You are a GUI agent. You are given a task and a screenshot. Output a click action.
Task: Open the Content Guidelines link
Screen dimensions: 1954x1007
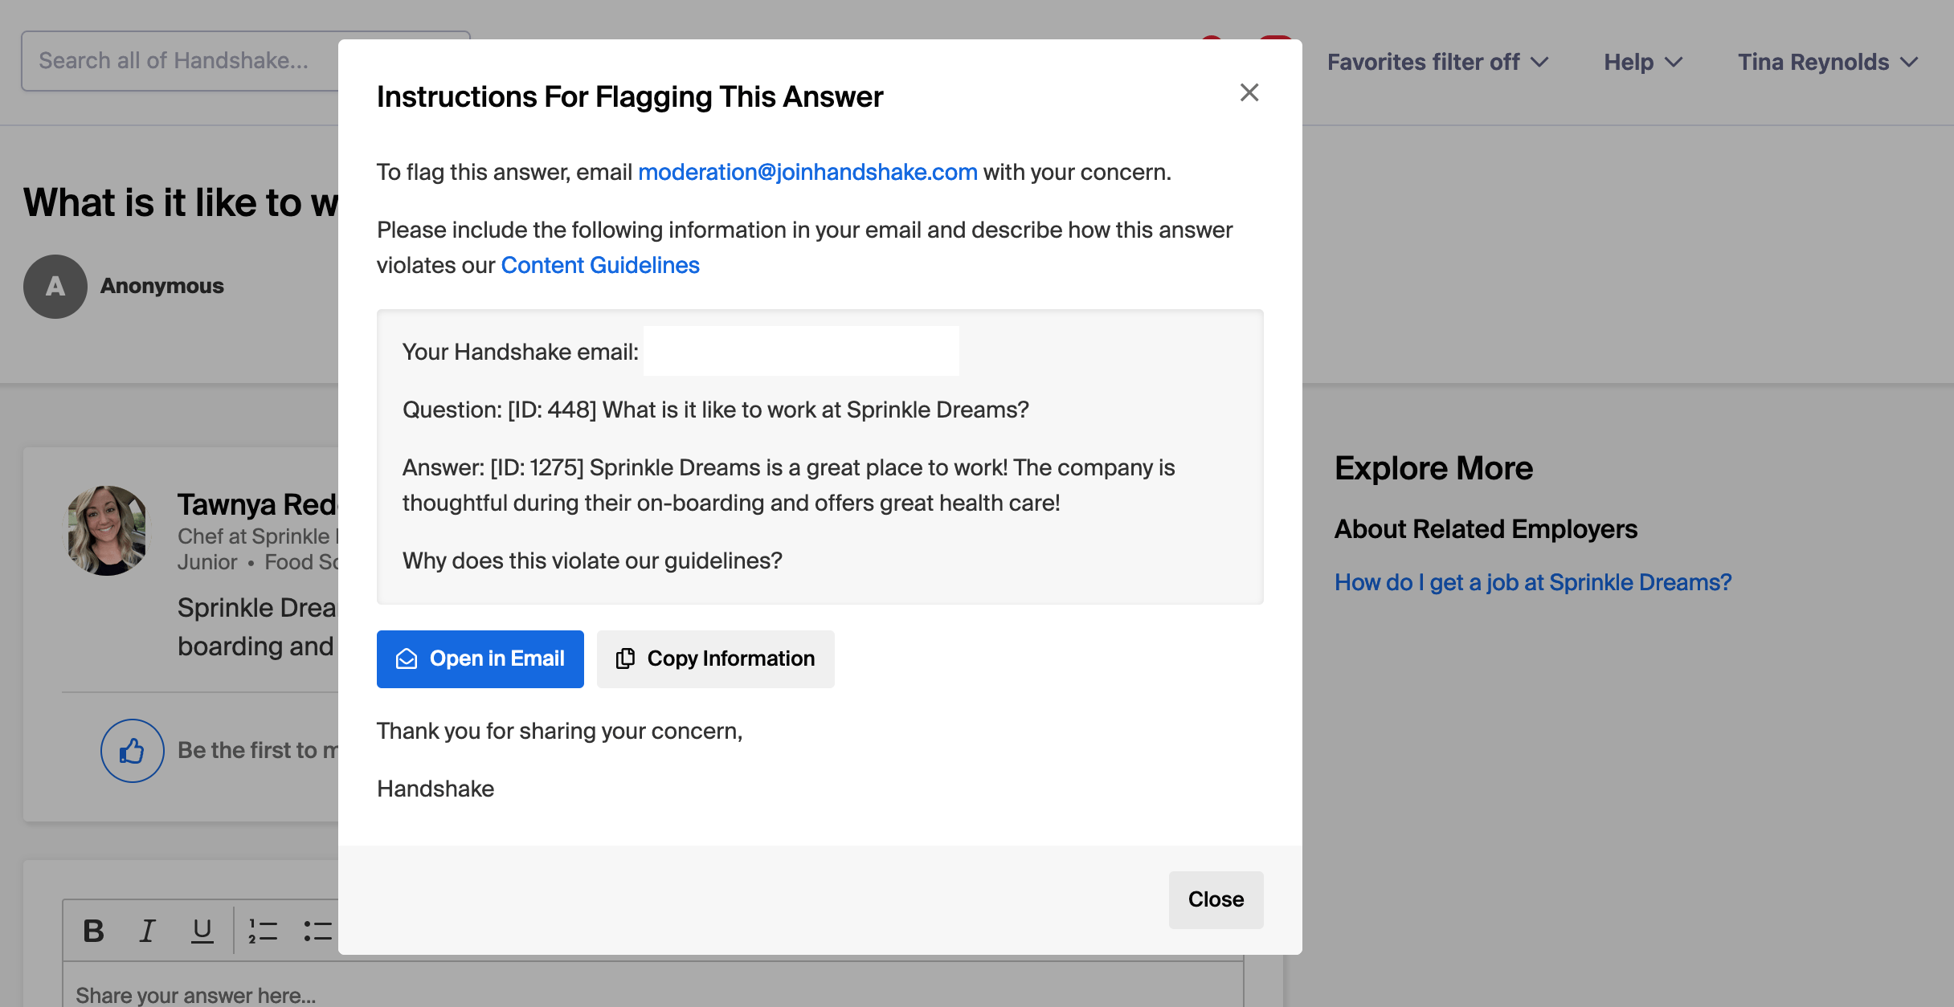(599, 265)
